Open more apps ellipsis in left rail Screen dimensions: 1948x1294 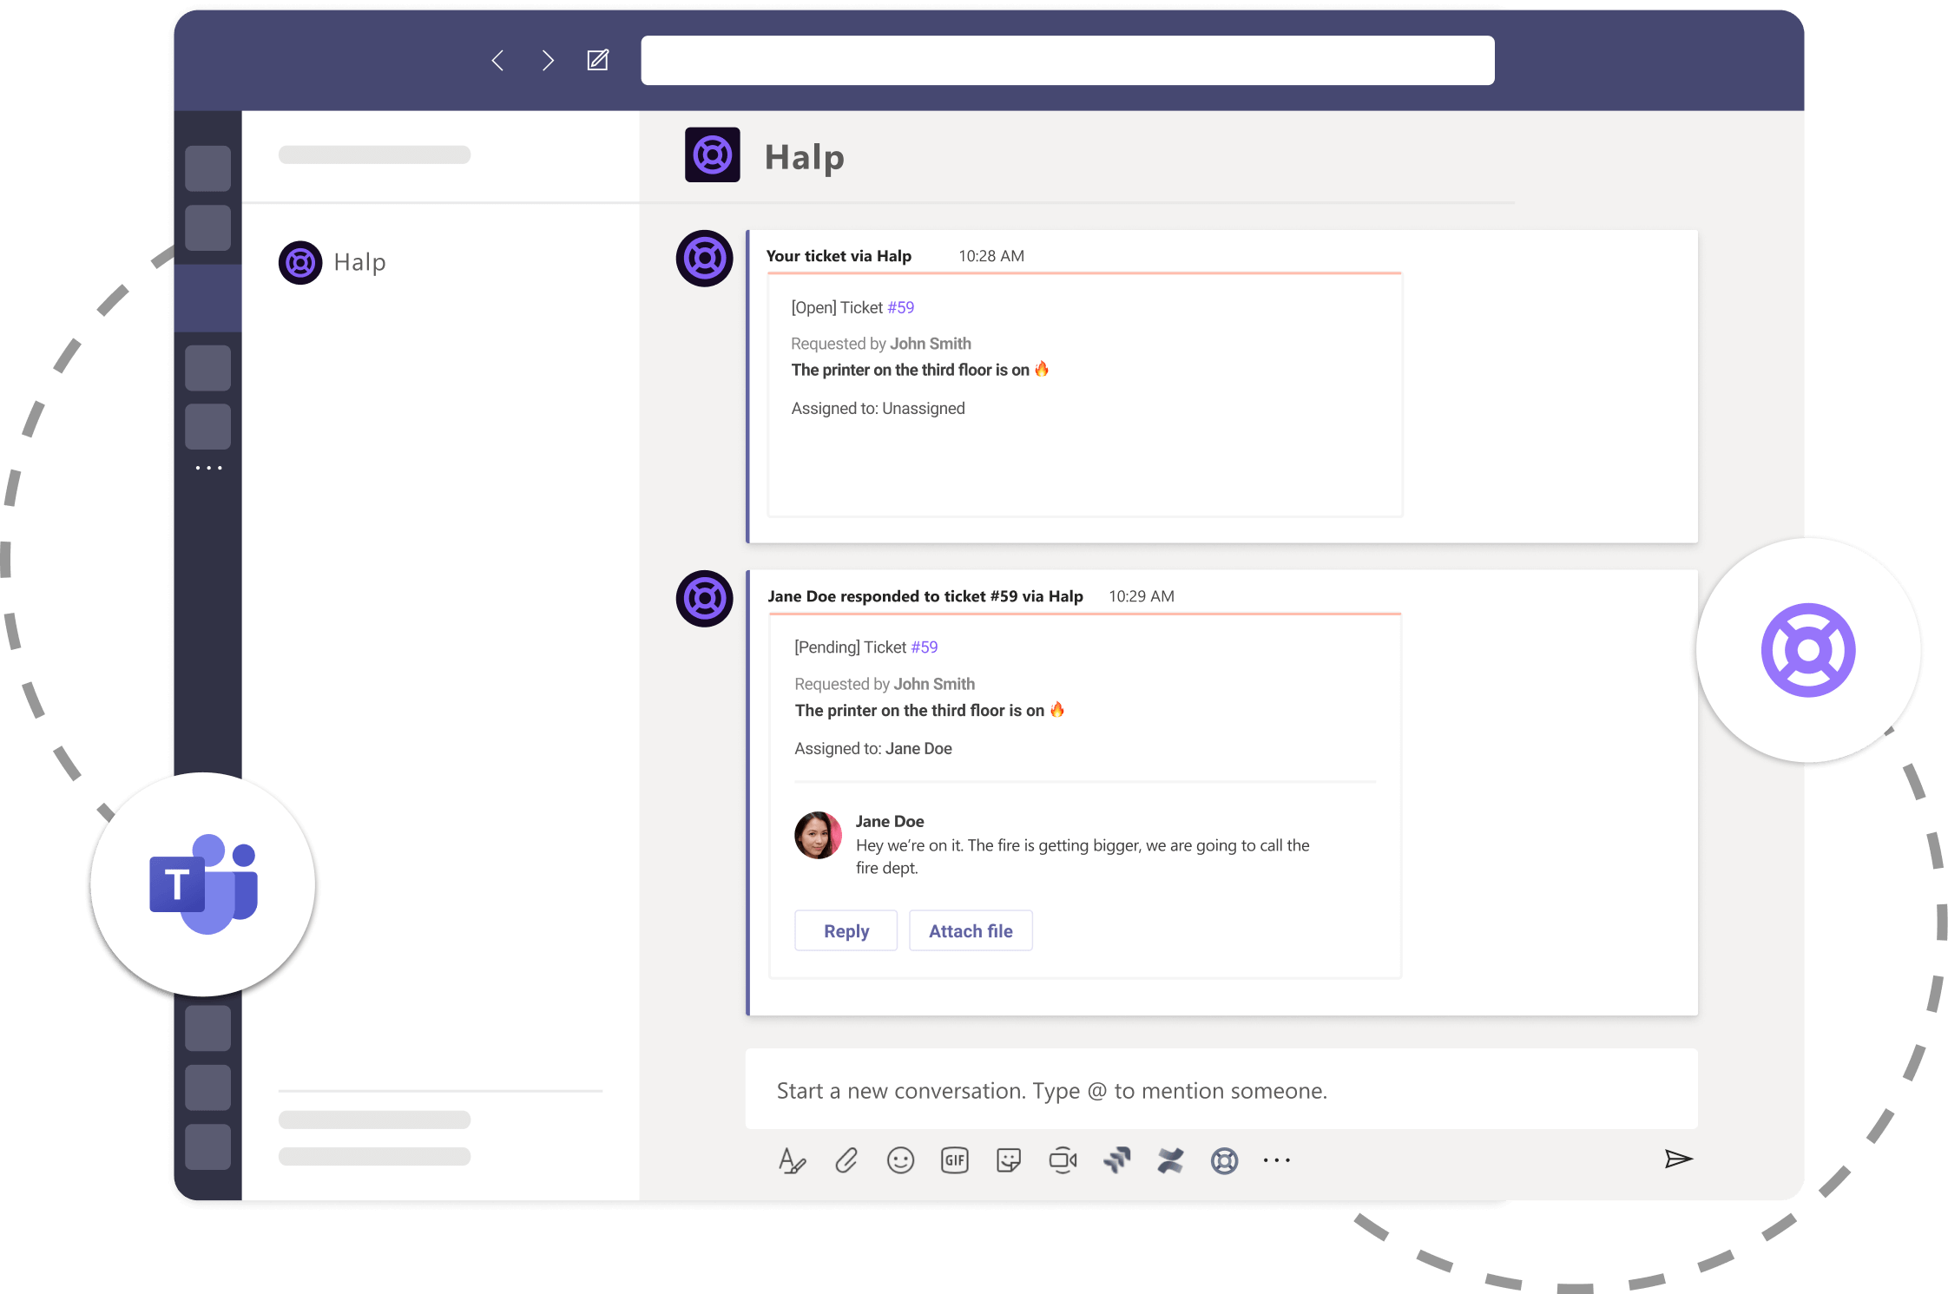point(208,468)
